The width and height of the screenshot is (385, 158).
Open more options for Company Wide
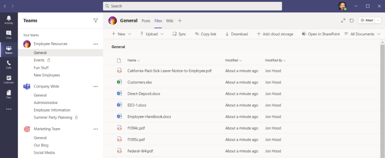point(96,86)
